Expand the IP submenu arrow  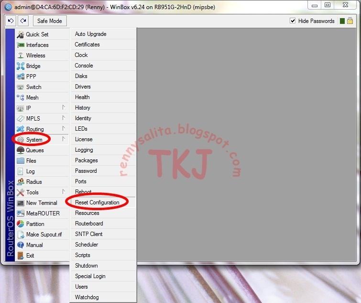point(64,108)
